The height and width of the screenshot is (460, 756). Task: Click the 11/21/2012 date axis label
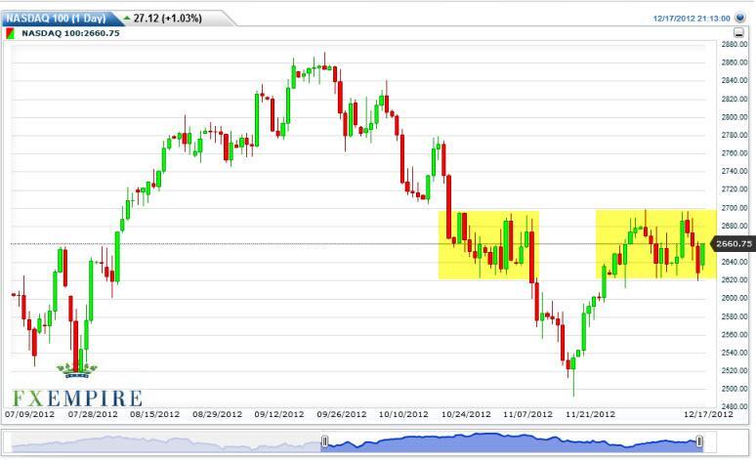(588, 414)
